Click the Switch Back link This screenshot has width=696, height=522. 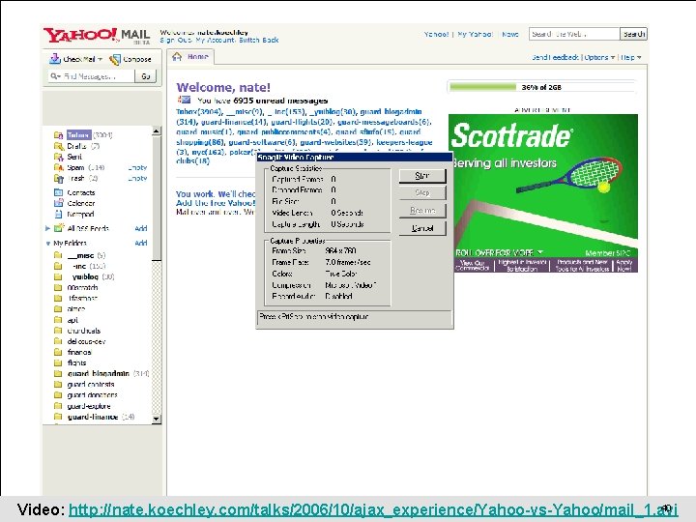pyautogui.click(x=259, y=40)
